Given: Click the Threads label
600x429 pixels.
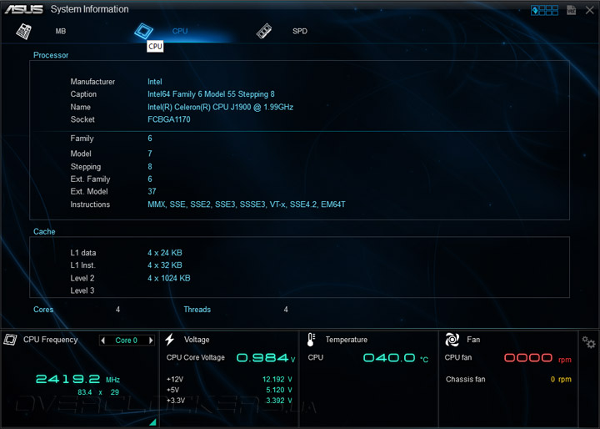Looking at the screenshot, I should click(197, 310).
